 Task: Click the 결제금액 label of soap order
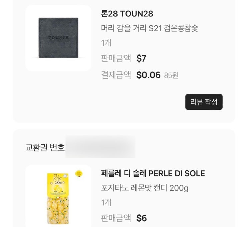click(x=116, y=75)
